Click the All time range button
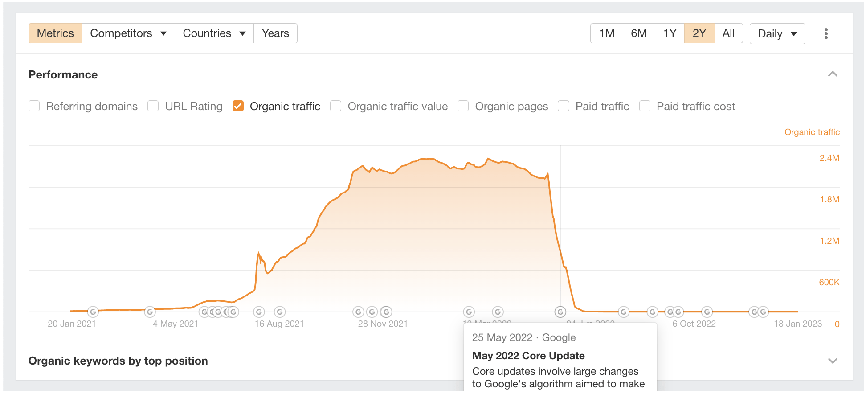This screenshot has width=866, height=394. (728, 33)
